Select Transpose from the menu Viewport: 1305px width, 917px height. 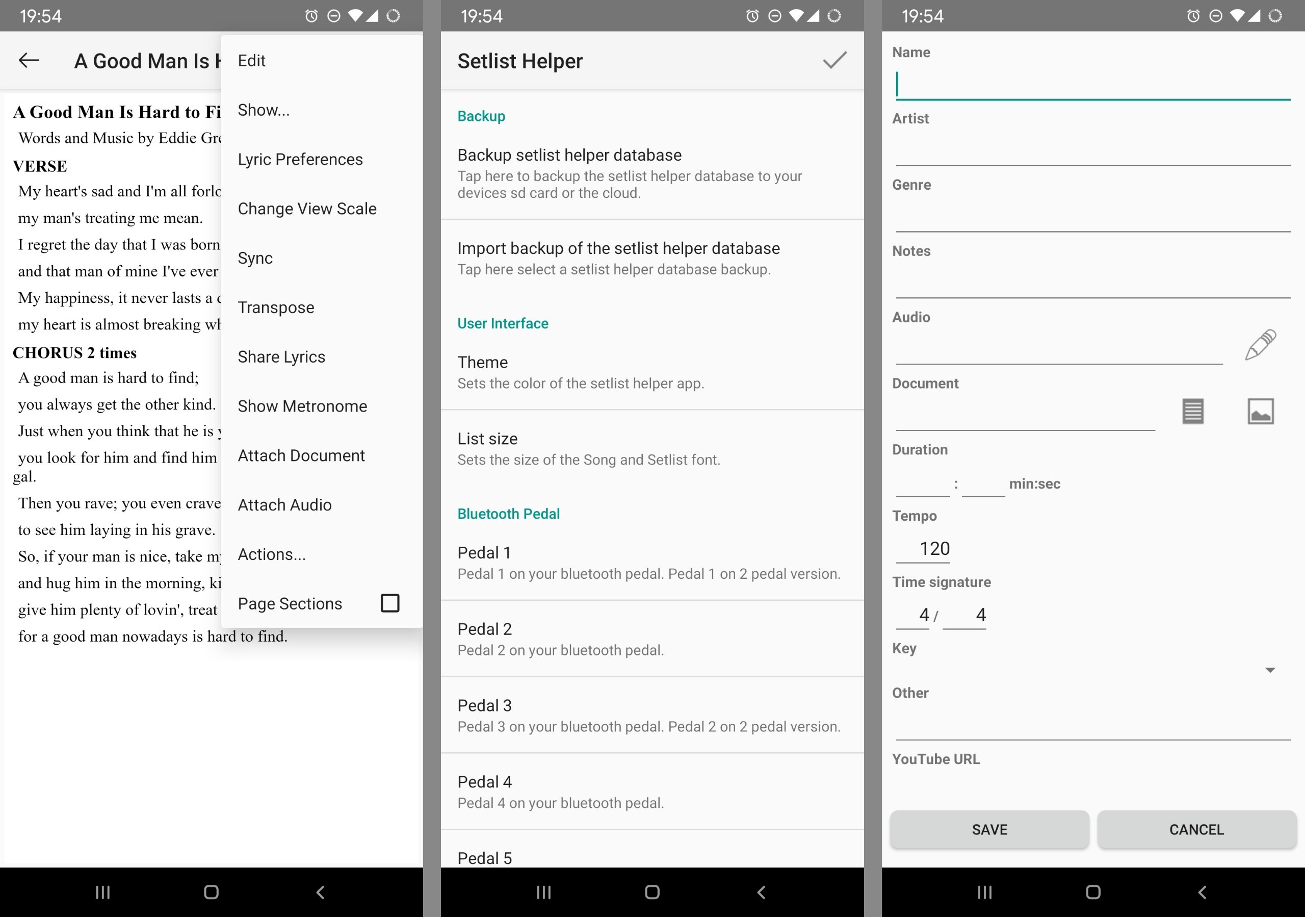(x=276, y=308)
